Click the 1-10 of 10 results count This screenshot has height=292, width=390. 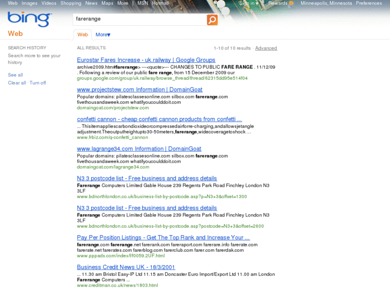232,48
